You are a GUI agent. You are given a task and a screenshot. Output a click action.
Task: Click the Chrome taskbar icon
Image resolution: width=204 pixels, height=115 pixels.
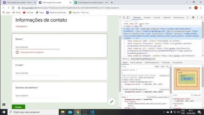point(77,112)
